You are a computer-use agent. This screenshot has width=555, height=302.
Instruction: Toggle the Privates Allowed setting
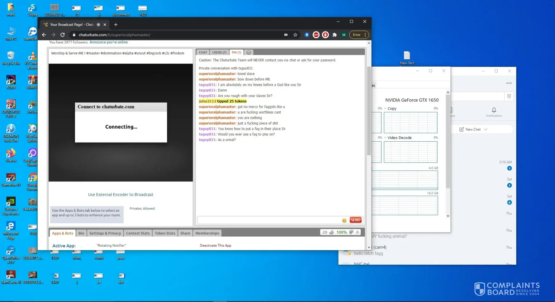pyautogui.click(x=148, y=209)
